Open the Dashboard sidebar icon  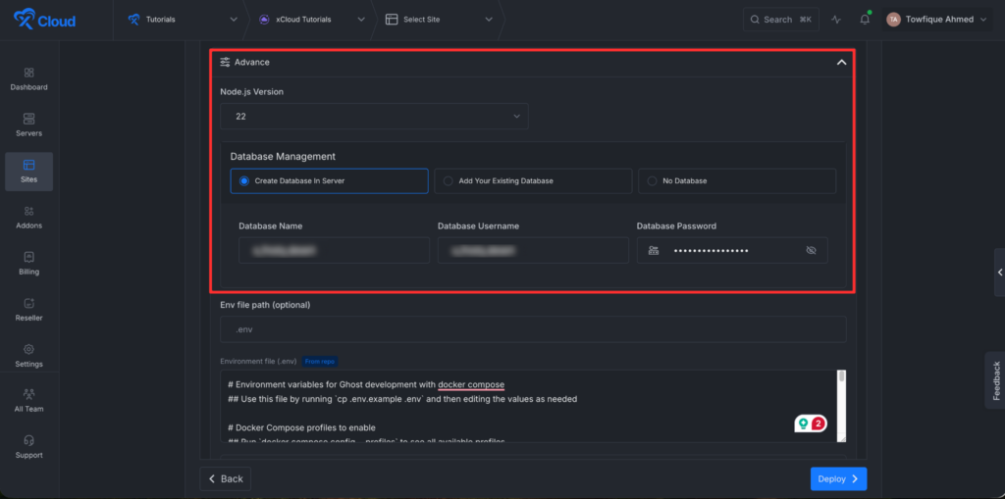point(28,78)
